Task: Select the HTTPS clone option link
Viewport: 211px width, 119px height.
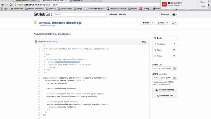Action: tap(170, 82)
